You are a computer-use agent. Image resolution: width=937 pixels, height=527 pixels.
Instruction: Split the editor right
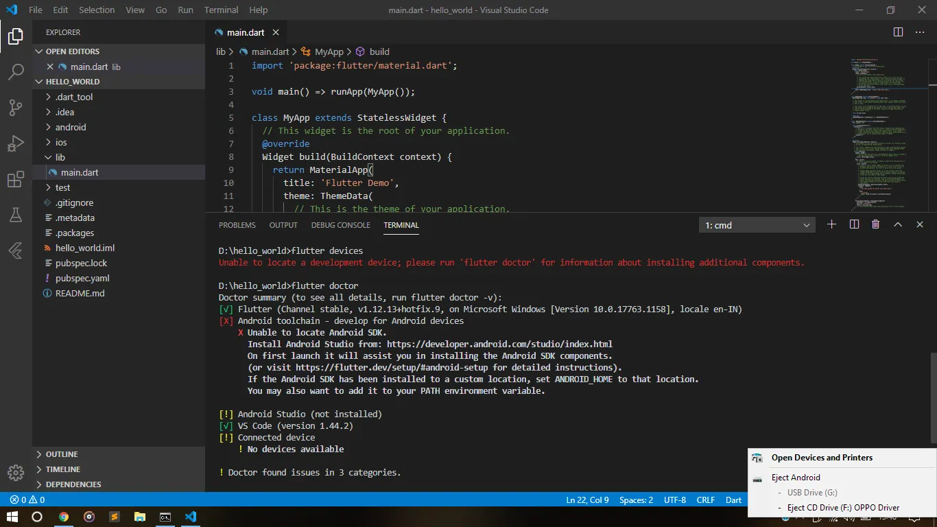tap(898, 32)
